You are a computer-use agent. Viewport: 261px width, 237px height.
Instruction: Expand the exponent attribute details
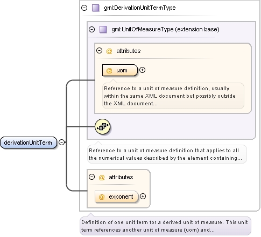(143, 197)
